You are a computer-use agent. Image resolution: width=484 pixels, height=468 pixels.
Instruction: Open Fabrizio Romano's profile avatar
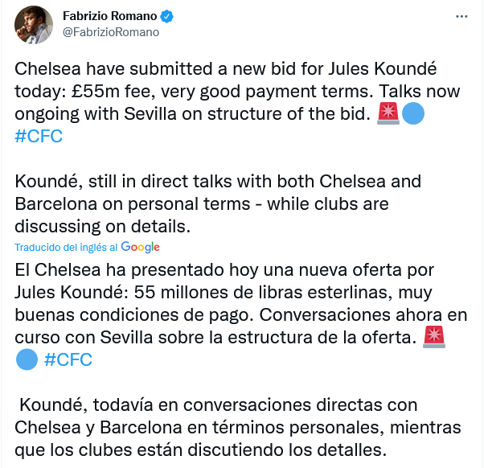(34, 25)
